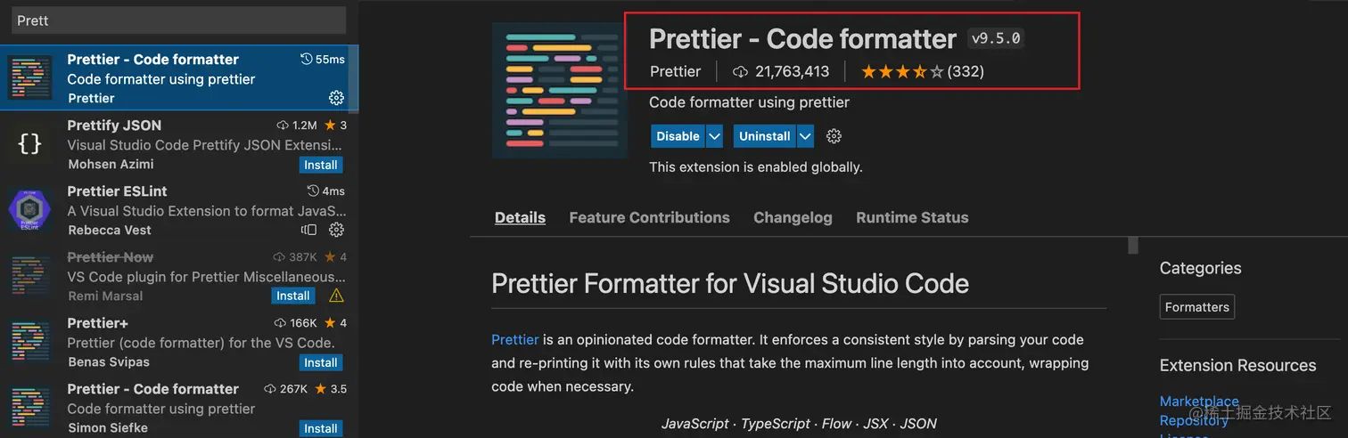
Task: Switch to the Runtime Status tab
Action: coord(912,217)
